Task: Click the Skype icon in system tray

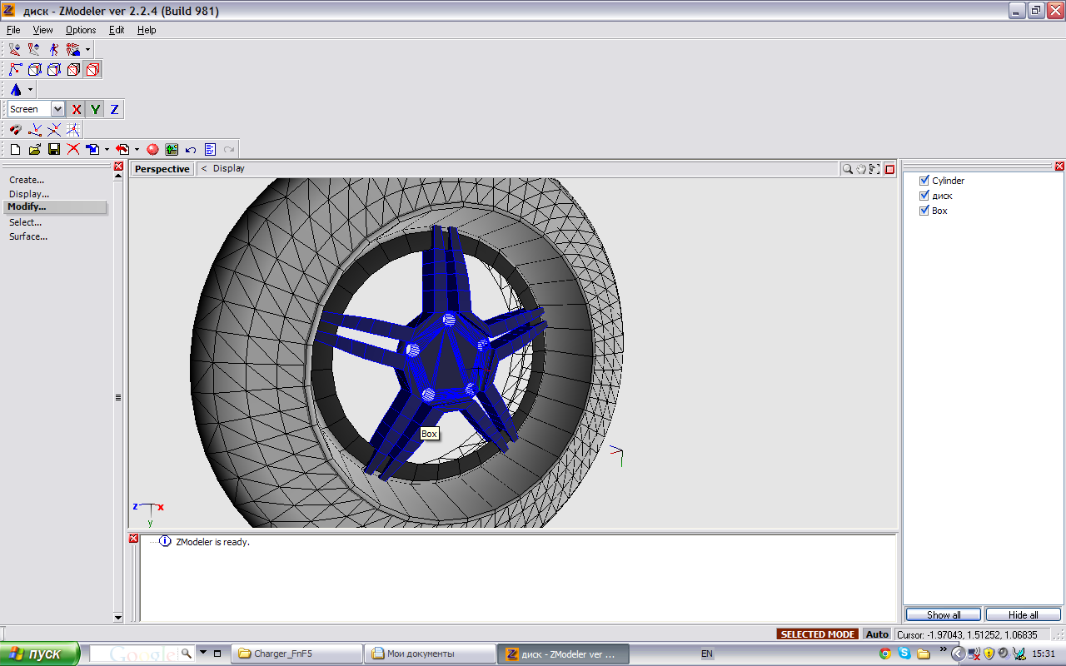Action: point(904,654)
